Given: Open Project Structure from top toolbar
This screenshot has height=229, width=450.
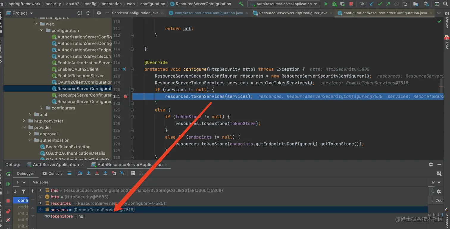Looking at the screenshot, I should tap(415, 4).
